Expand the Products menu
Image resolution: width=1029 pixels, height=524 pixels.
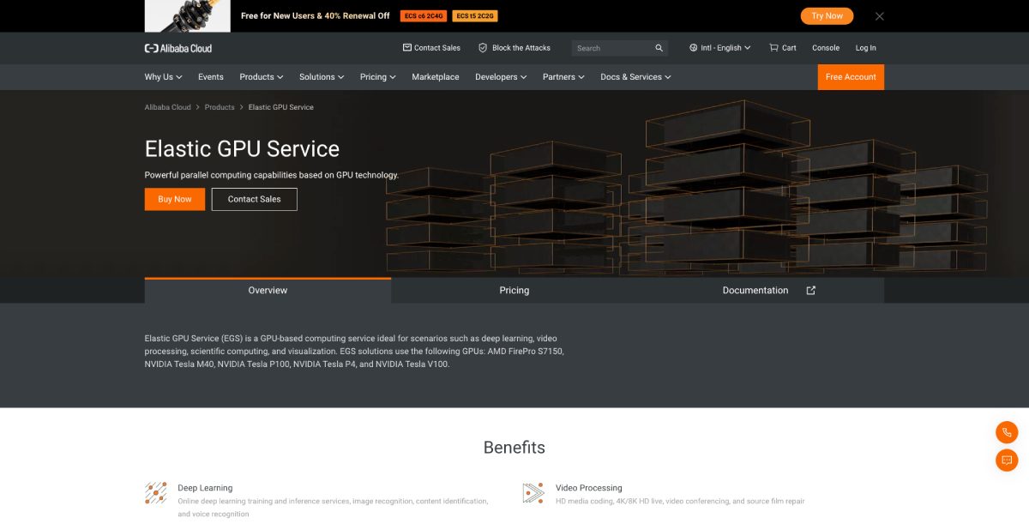pyautogui.click(x=261, y=76)
